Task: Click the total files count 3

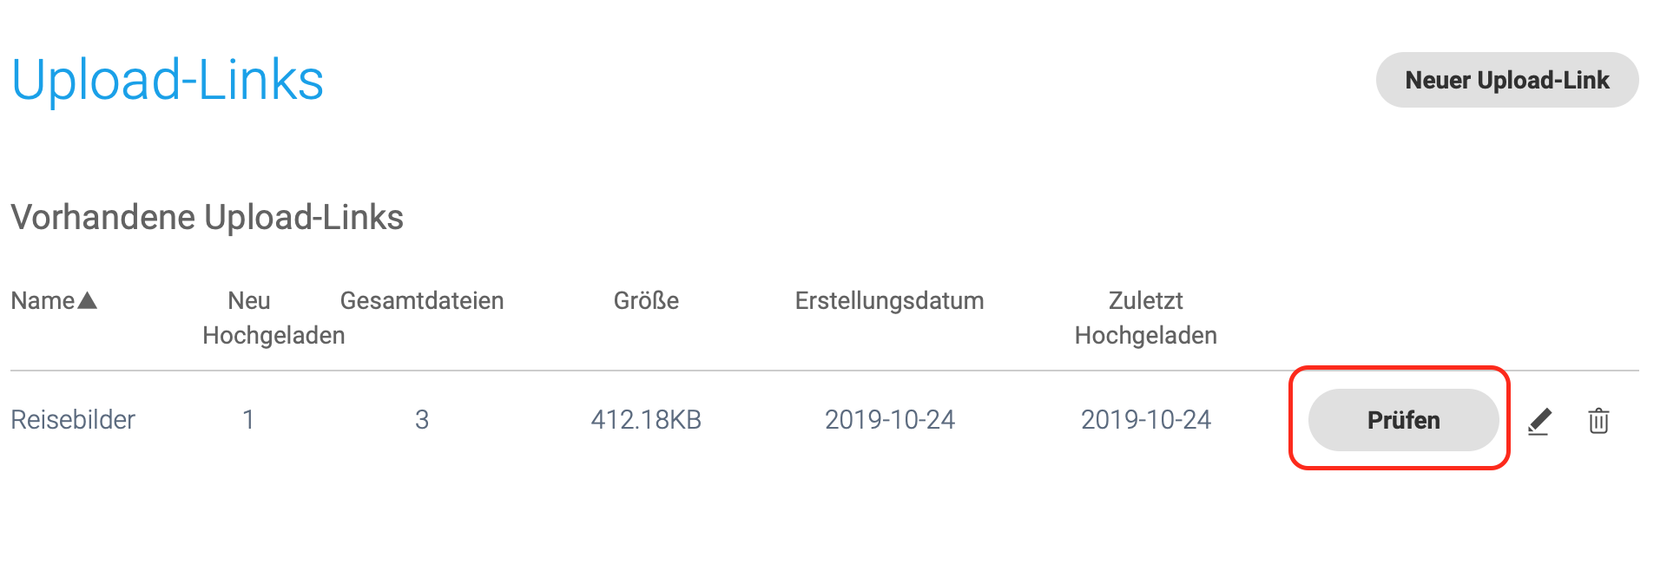Action: coord(422,420)
